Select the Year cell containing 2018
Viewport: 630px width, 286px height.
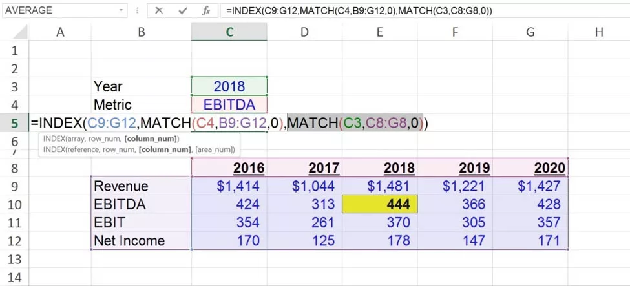(229, 86)
